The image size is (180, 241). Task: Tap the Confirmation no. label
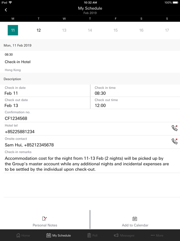[17, 112]
